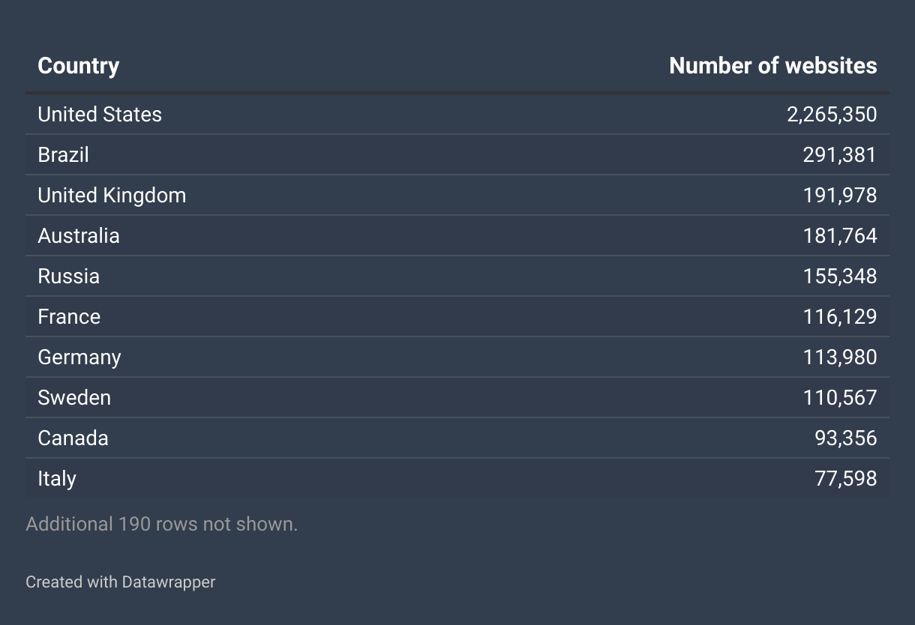Open the Created with Datawrapper link
Screen dimensions: 915x625
120,582
